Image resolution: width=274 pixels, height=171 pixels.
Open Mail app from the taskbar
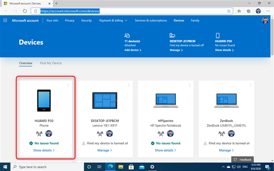[142, 167]
